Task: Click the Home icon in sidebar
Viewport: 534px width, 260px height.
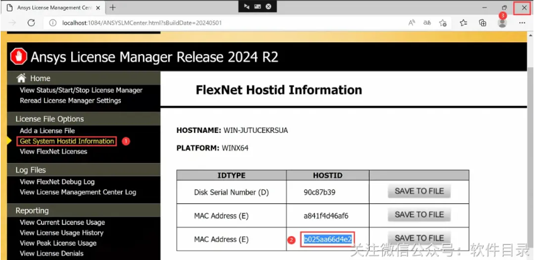Action: (21, 78)
